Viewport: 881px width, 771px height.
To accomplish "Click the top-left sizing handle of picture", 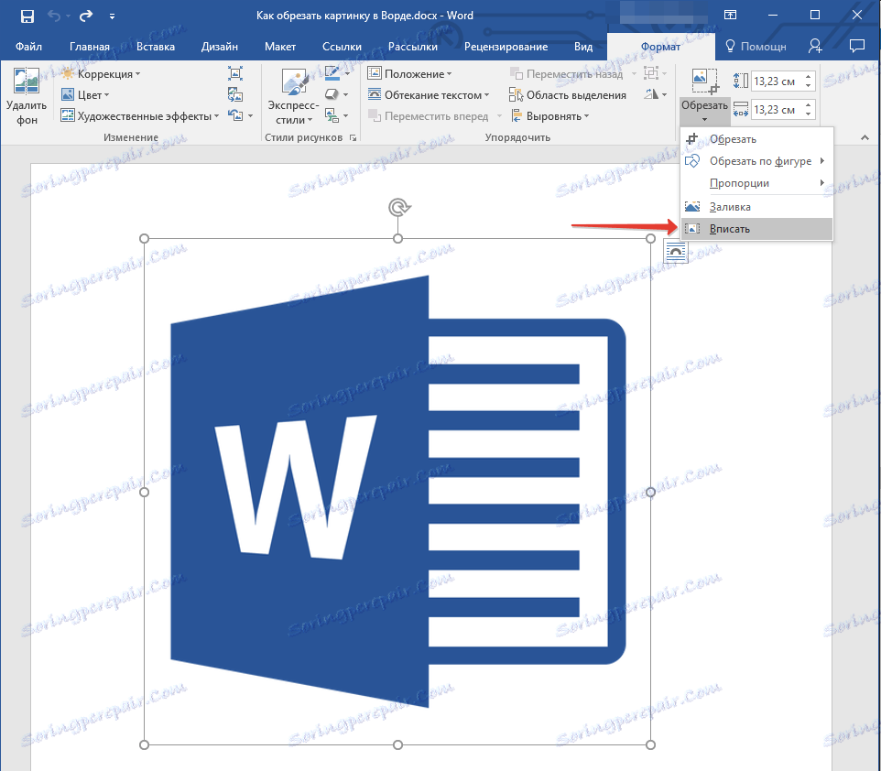I will [145, 239].
